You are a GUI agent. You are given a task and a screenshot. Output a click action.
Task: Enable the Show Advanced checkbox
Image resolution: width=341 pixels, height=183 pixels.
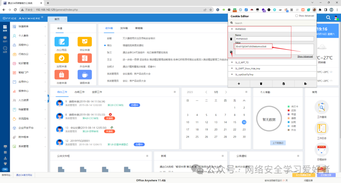[296, 16]
